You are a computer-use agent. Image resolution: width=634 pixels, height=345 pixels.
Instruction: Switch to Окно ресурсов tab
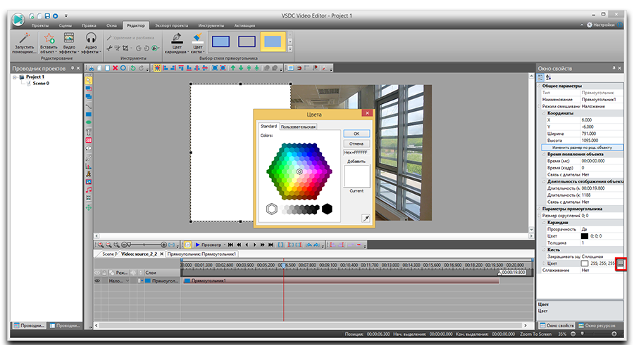point(597,325)
